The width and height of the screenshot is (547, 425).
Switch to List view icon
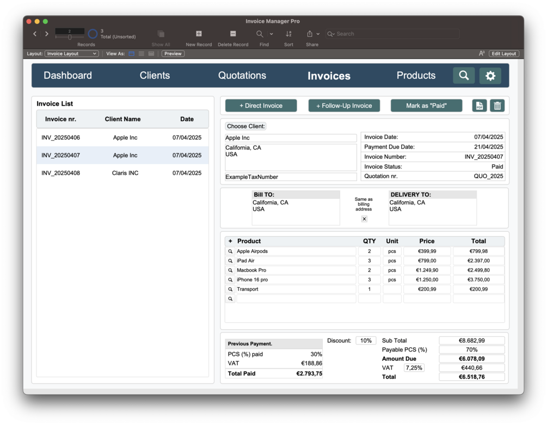coord(142,54)
